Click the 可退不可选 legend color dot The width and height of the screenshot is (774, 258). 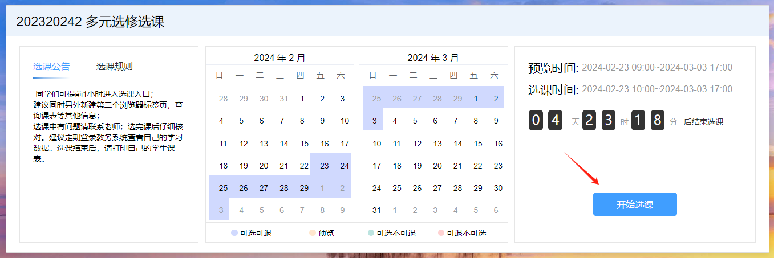coord(441,233)
